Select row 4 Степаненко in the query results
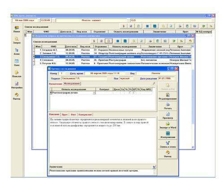Viewport: 224px width, 192px height. (113, 60)
